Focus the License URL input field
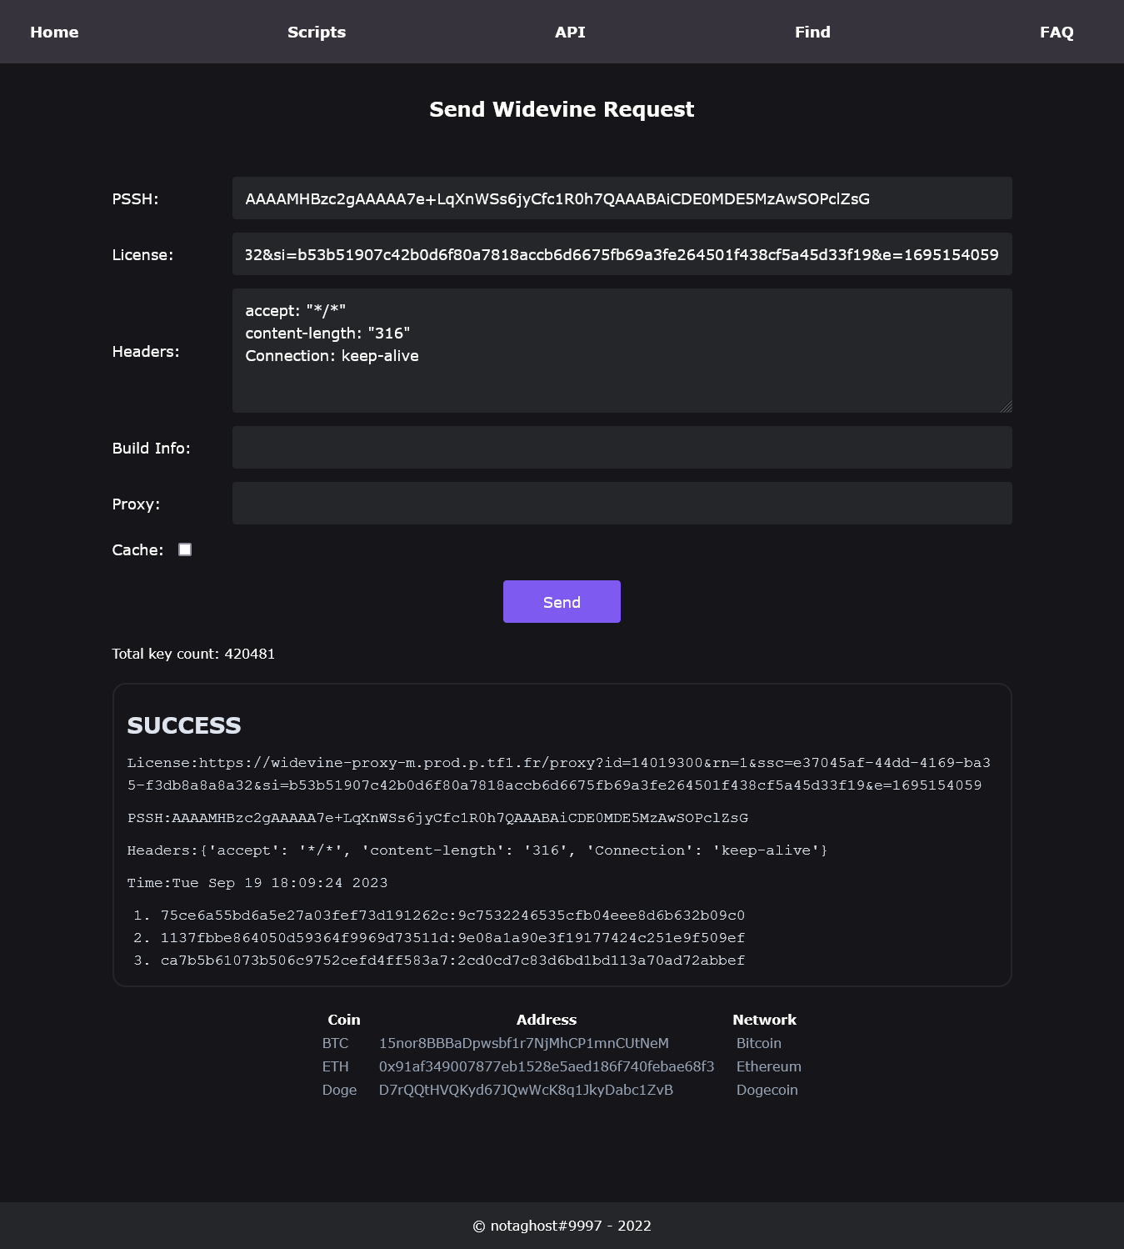 coord(622,254)
